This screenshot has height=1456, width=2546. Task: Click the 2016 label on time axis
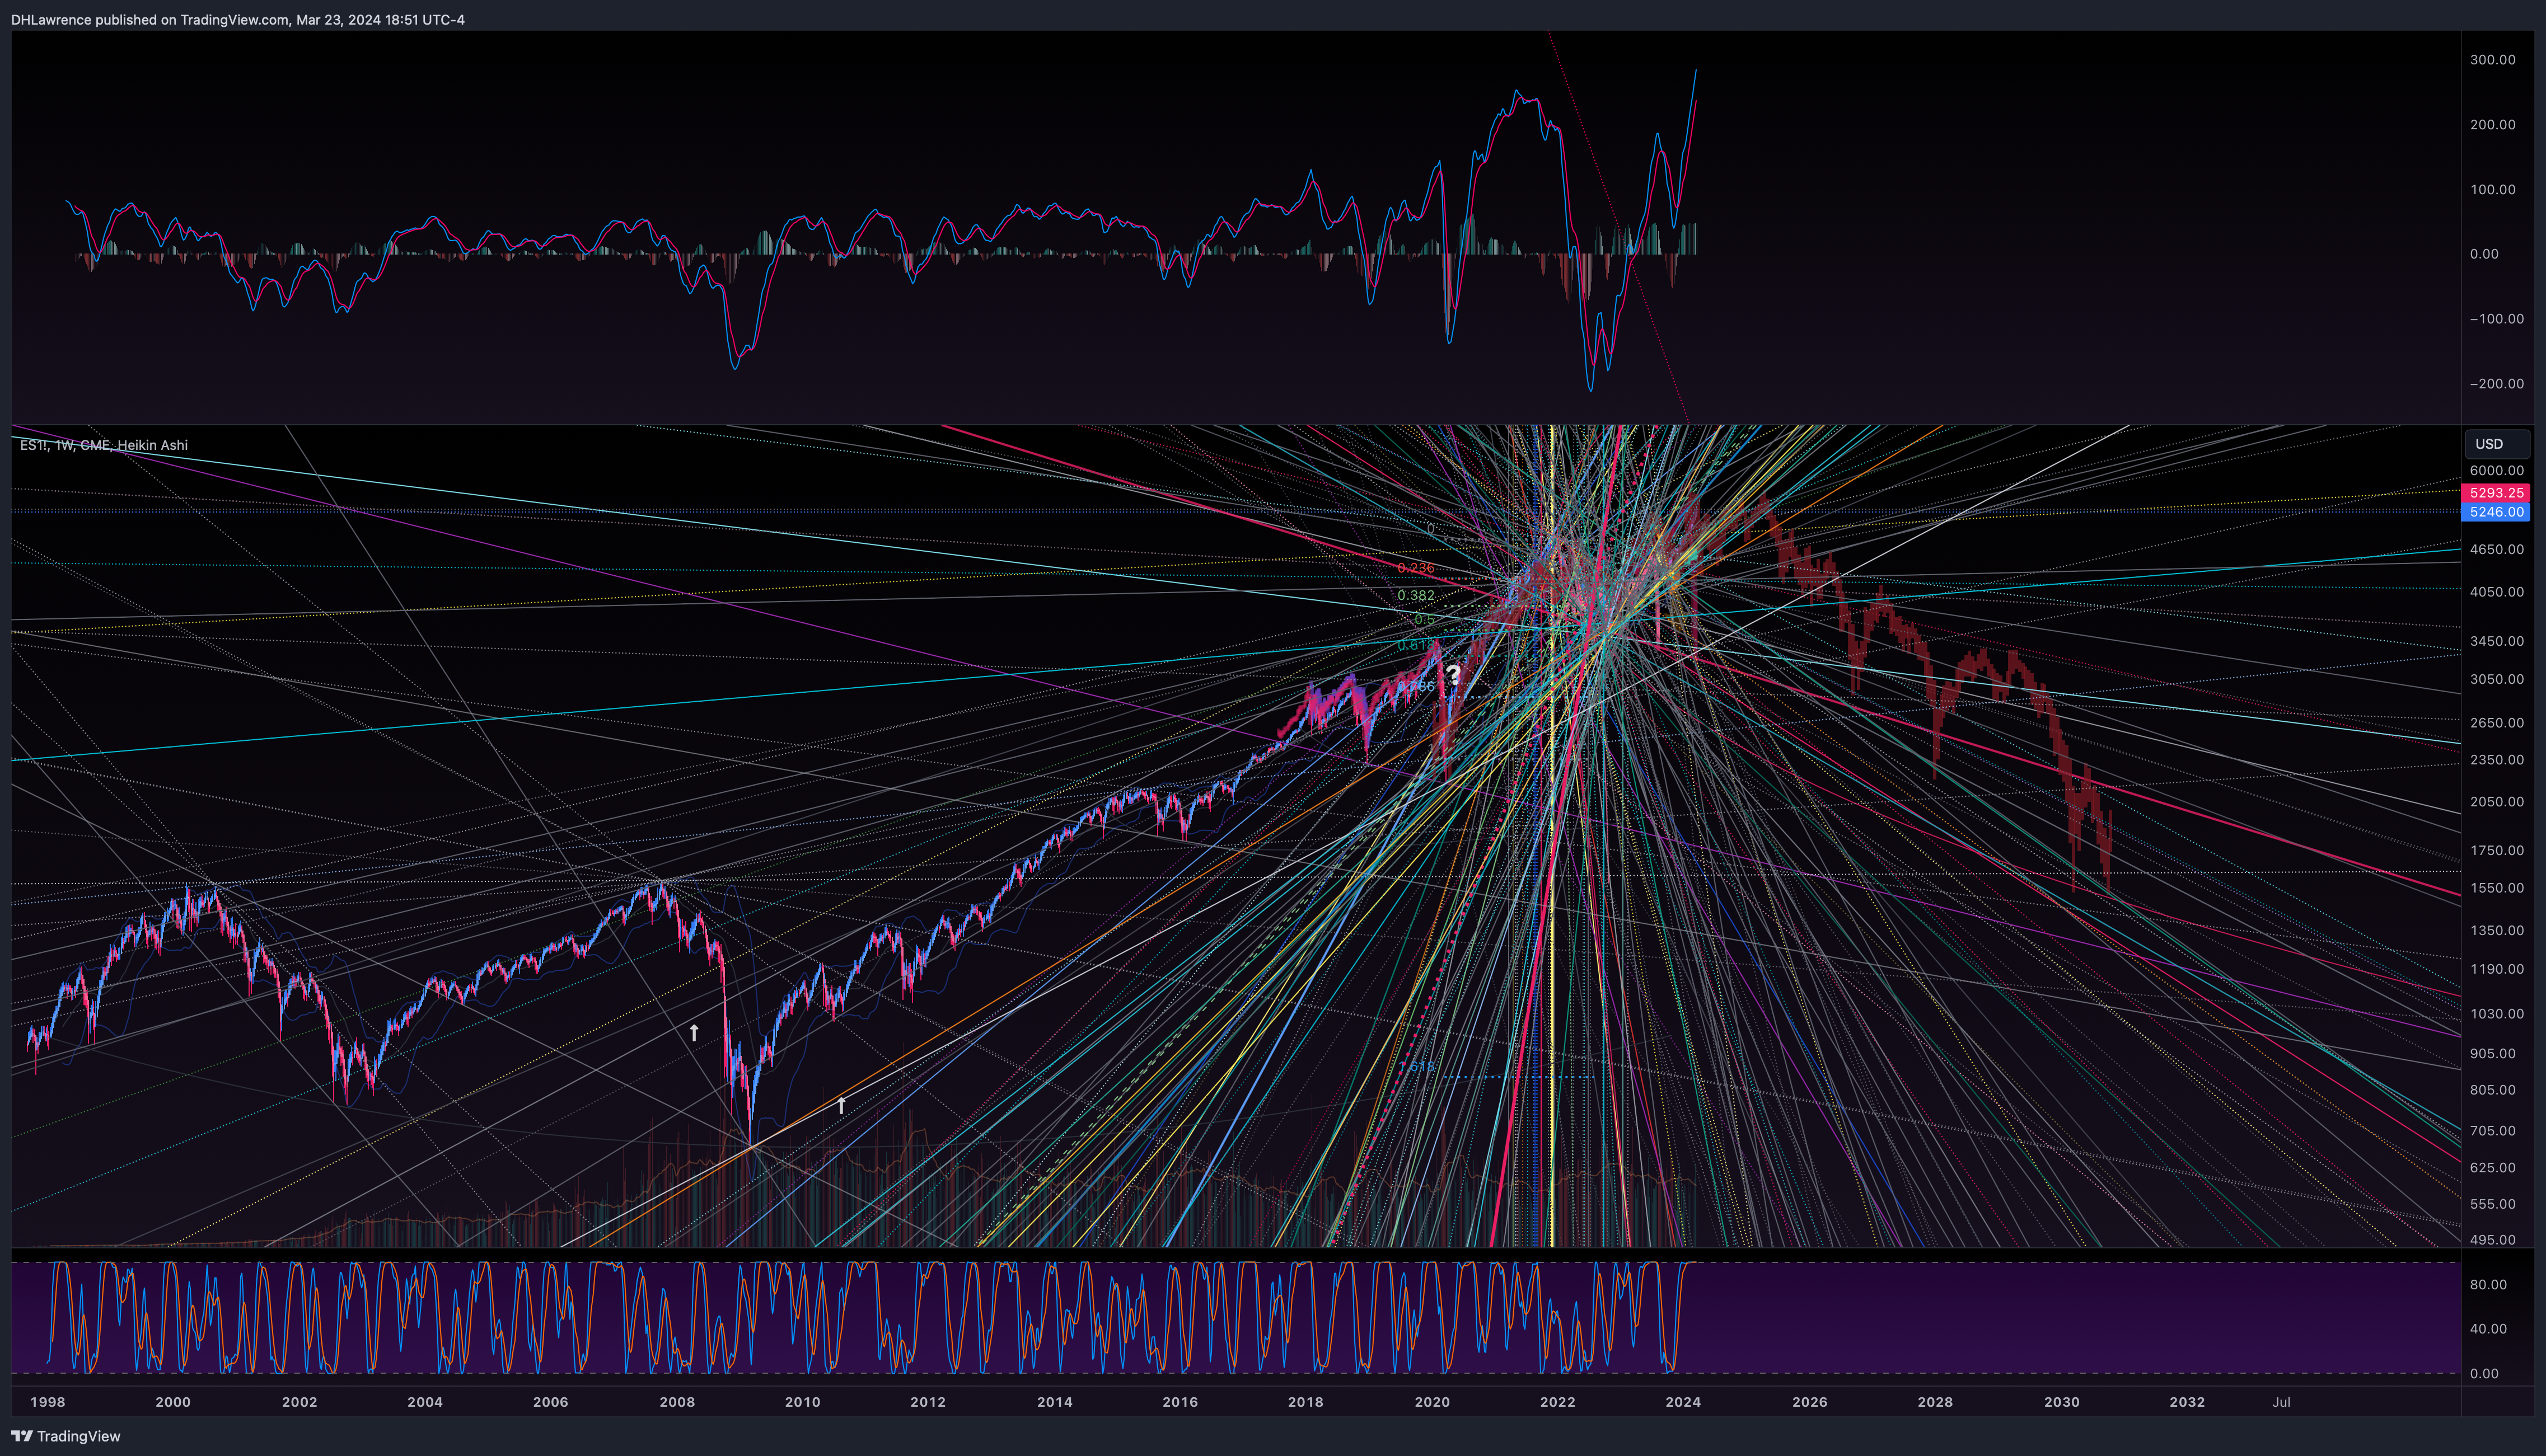click(1181, 1402)
